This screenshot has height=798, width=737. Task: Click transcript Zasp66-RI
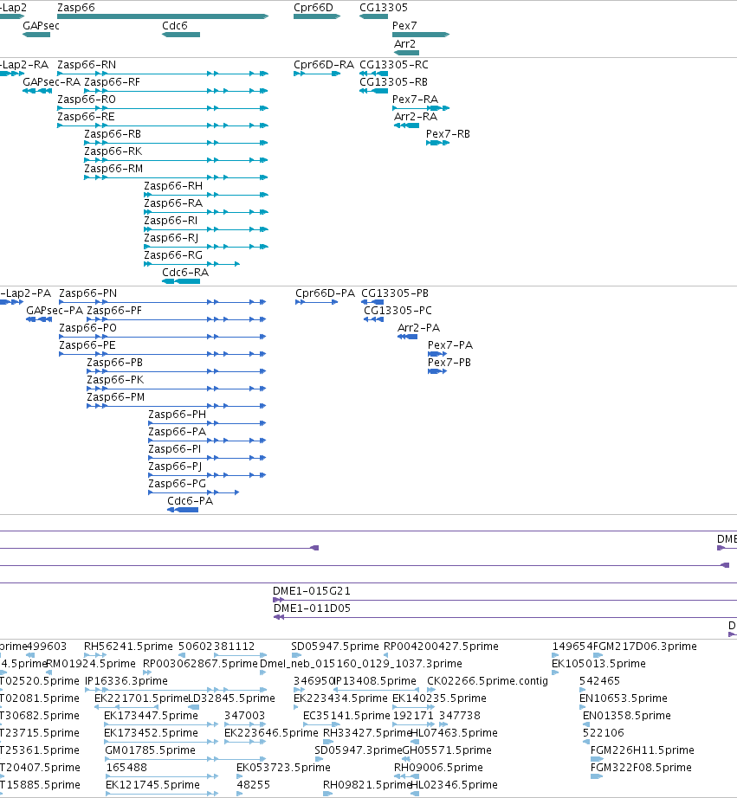(206, 229)
